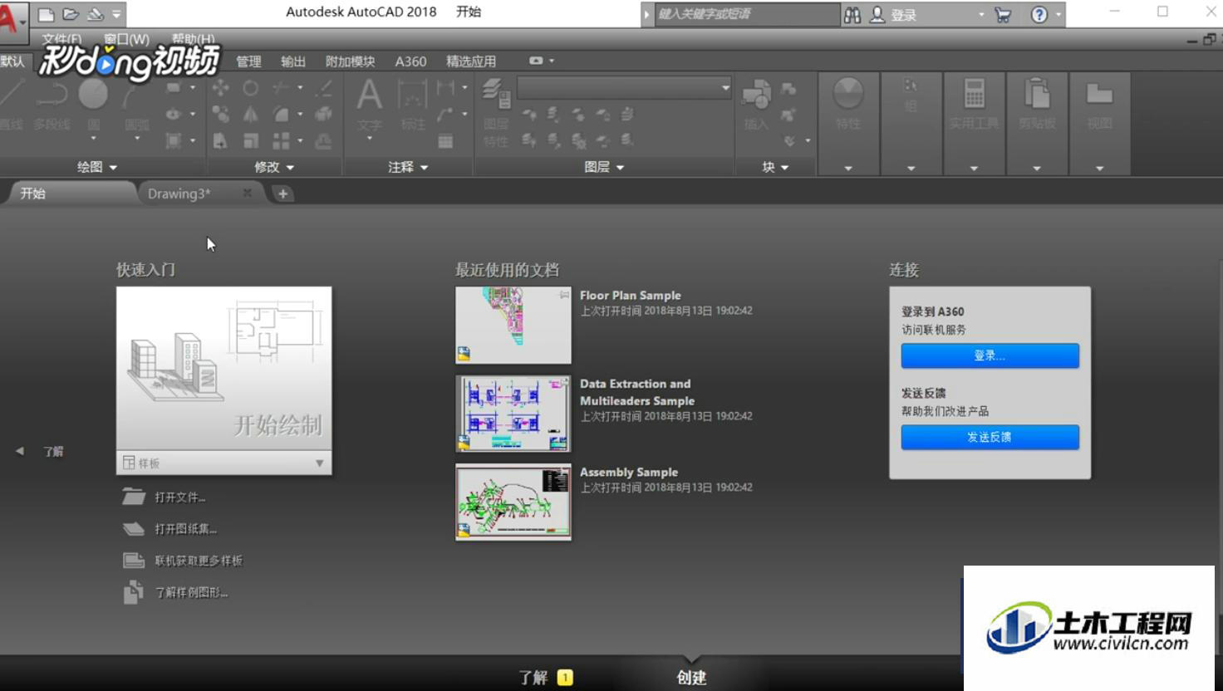Expand the 注释 (Annotation) panel dropdown
This screenshot has height=691, width=1223.
(408, 167)
